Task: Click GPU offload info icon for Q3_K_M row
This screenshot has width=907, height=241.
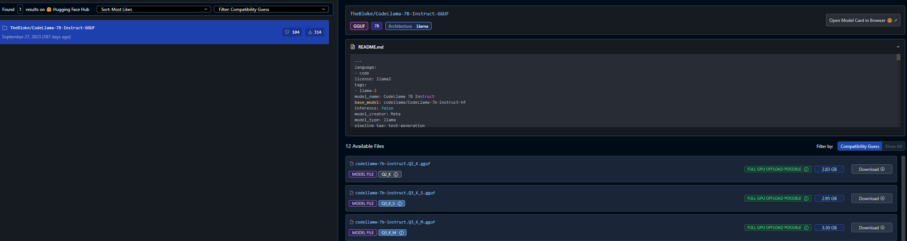Action: (x=806, y=227)
